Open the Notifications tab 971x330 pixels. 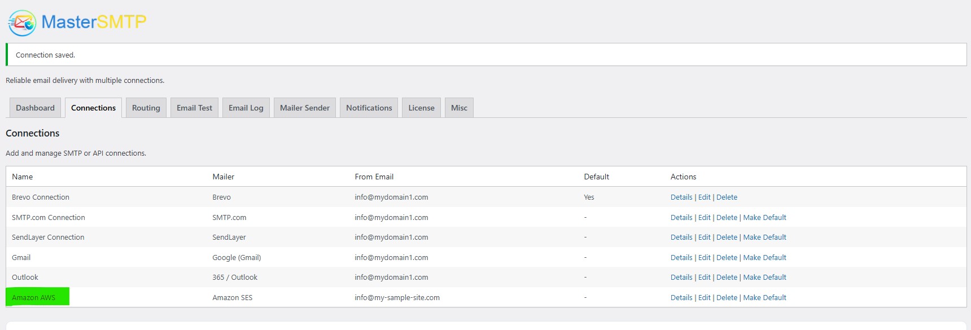point(369,108)
